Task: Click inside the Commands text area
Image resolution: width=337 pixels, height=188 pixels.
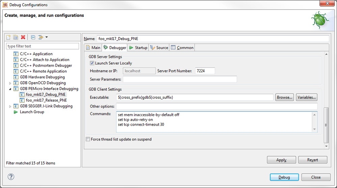Action: click(214, 122)
